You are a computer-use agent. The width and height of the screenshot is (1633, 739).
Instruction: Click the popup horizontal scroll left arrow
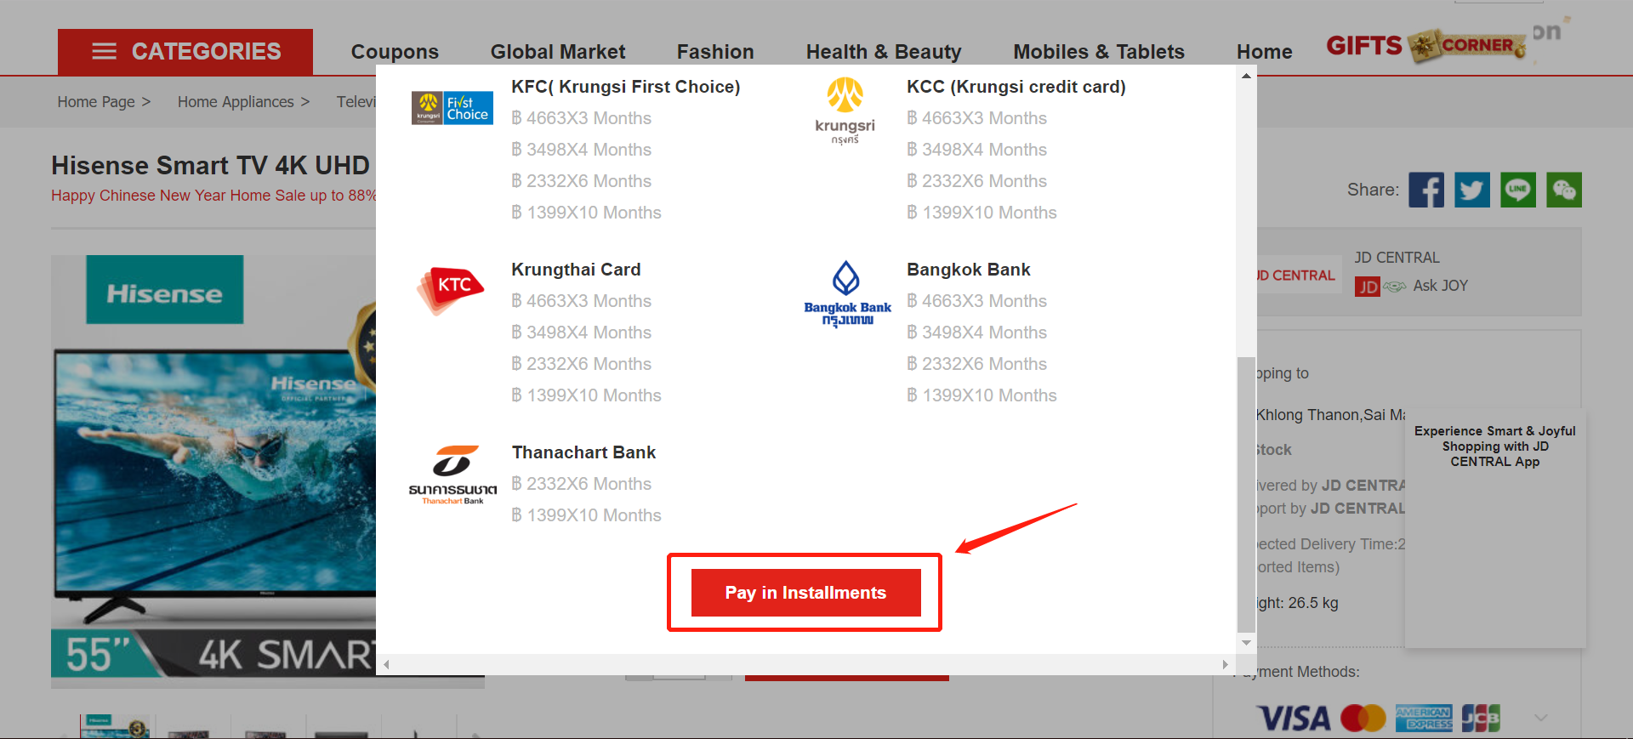click(386, 664)
